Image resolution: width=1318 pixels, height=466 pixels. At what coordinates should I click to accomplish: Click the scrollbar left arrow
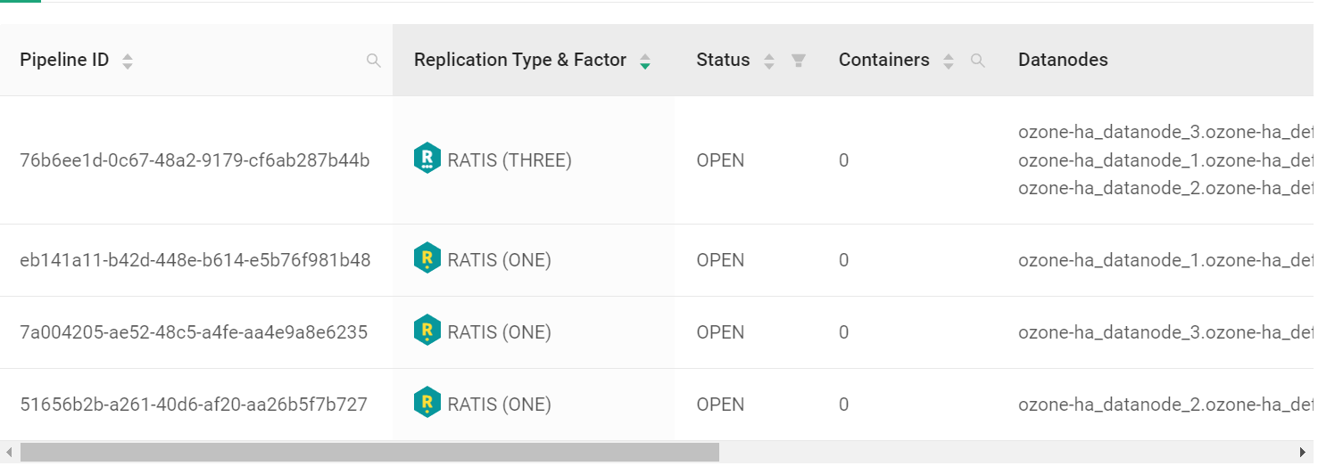(9, 453)
